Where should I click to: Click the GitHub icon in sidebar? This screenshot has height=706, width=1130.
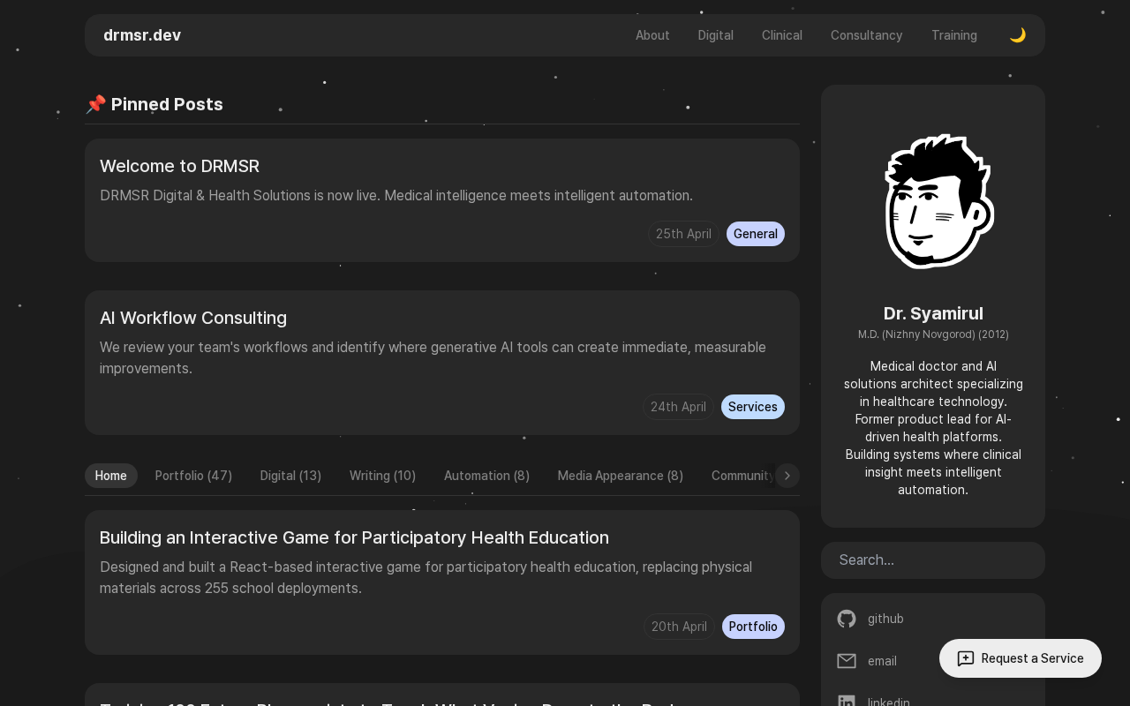(x=847, y=619)
